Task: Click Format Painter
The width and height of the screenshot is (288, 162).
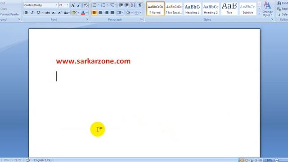Action: click(x=10, y=14)
